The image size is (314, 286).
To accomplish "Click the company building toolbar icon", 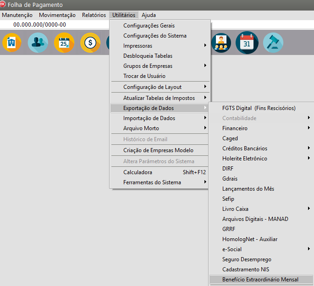I will point(12,43).
